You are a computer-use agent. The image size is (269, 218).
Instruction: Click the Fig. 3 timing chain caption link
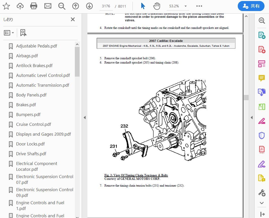(x=136, y=175)
